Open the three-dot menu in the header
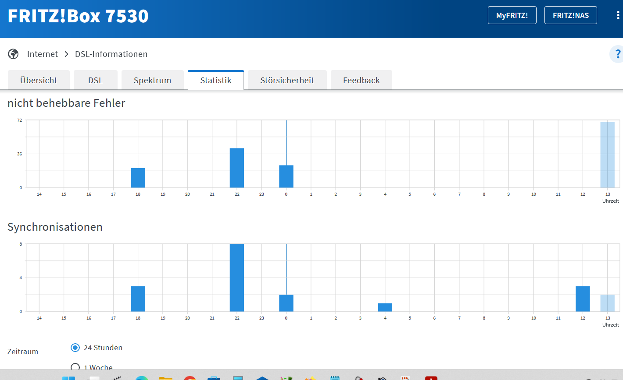 point(618,15)
